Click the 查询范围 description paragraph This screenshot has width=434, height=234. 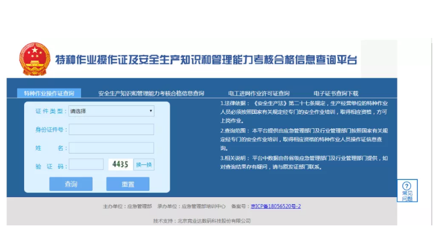coord(308,139)
